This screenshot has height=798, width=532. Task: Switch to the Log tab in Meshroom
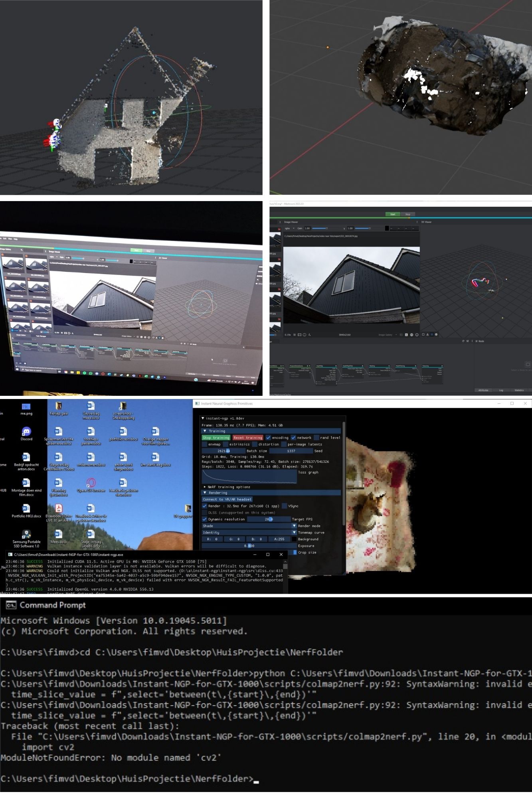tap(501, 390)
